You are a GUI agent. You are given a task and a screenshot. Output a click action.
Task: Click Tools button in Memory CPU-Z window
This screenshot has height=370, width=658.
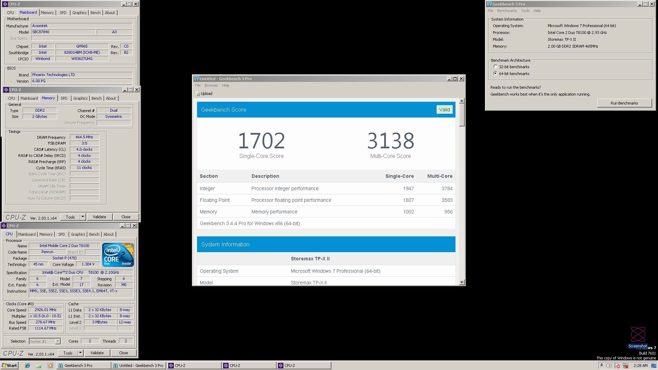[x=70, y=217]
